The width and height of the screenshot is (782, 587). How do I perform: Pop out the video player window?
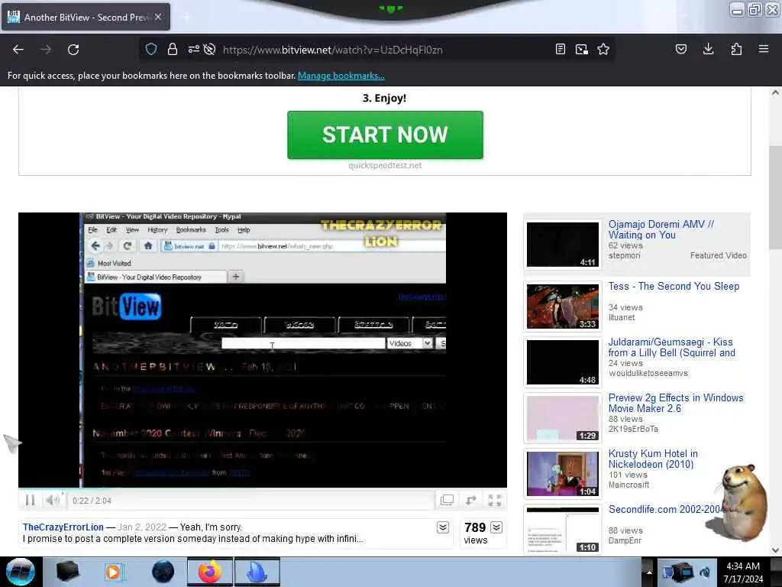447,500
